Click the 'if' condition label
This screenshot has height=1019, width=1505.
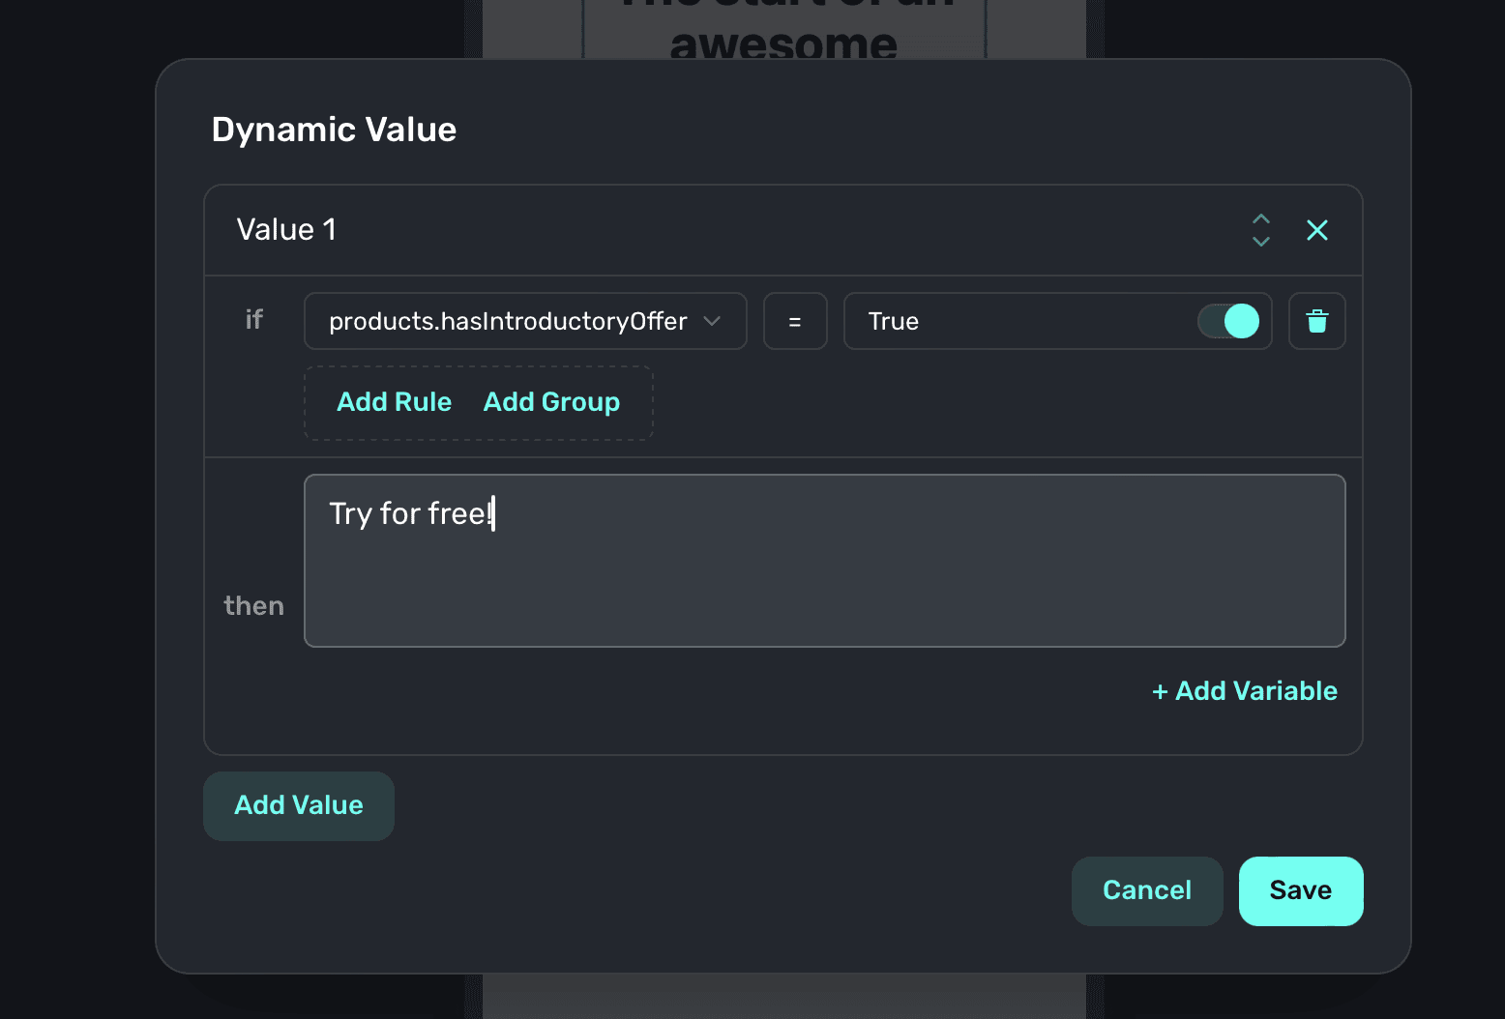253,320
